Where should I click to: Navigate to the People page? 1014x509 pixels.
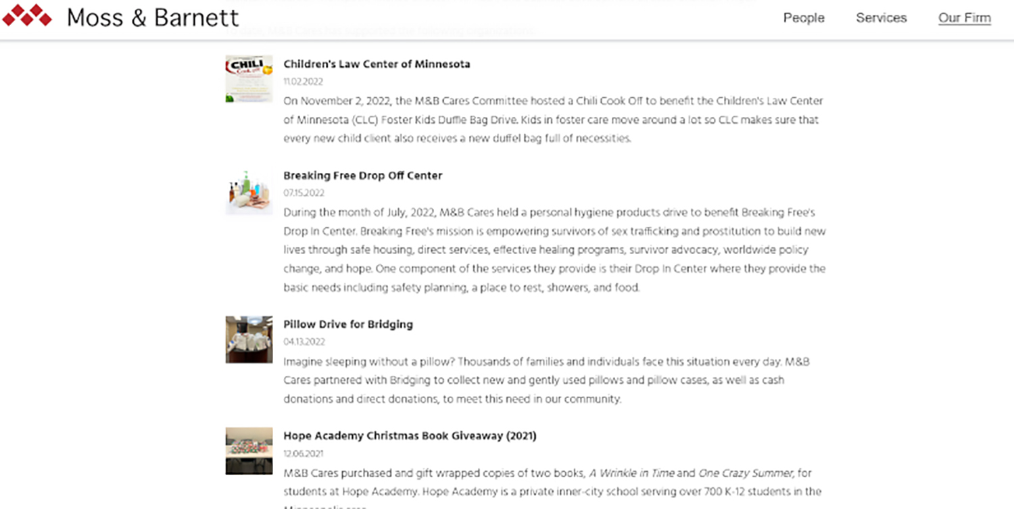point(804,18)
